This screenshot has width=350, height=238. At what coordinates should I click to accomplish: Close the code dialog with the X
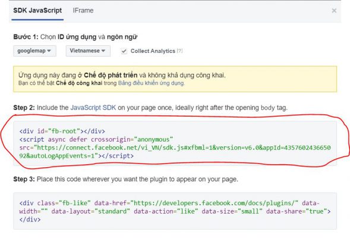tap(334, 11)
